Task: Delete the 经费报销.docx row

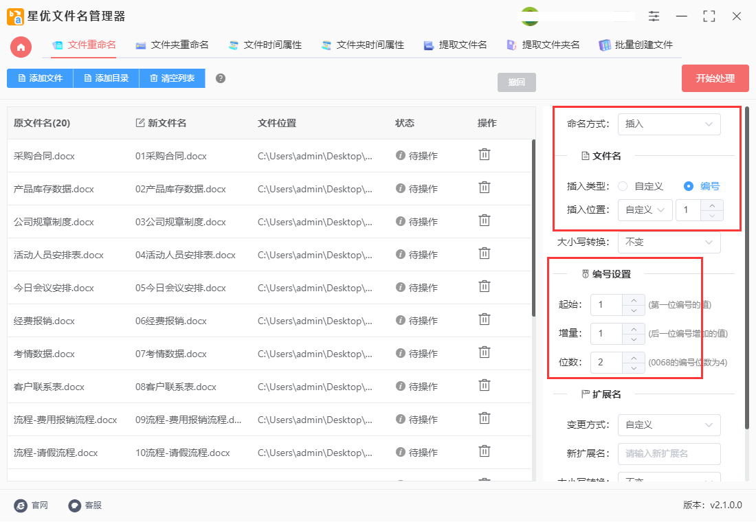Action: click(484, 319)
